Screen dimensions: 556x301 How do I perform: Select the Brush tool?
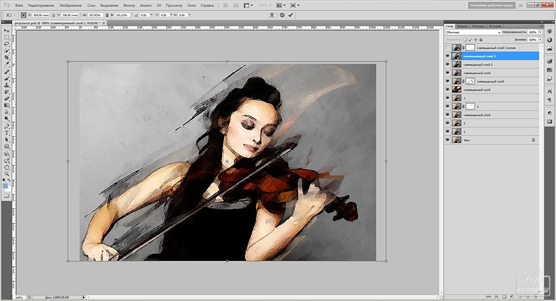point(7,79)
